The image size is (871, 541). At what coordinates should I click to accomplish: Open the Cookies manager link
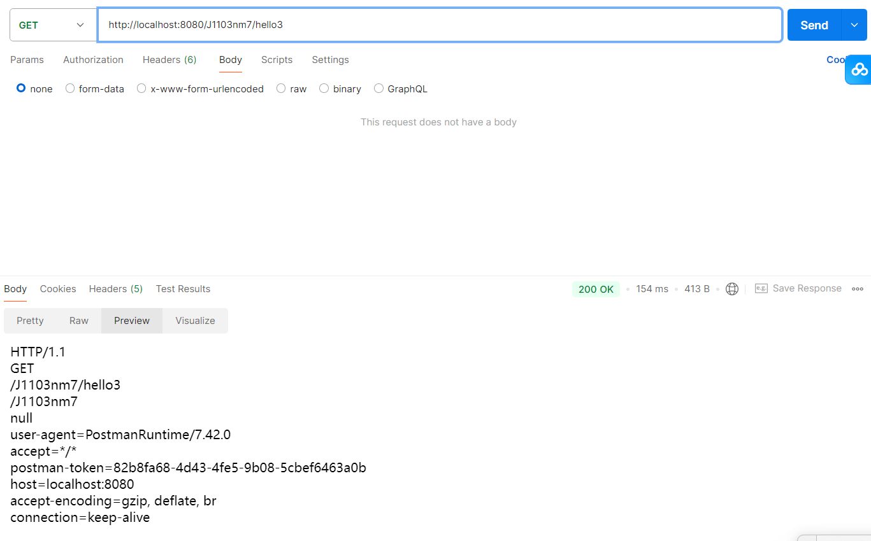[x=835, y=59]
